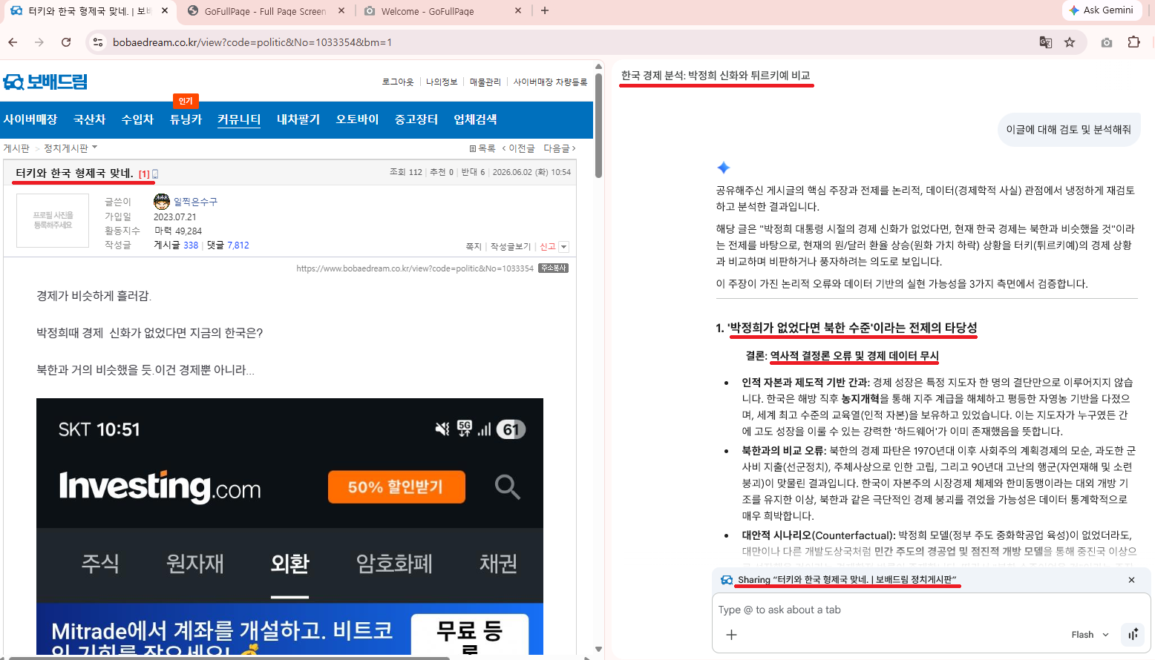
Task: Reload the current page
Action: pyautogui.click(x=66, y=42)
